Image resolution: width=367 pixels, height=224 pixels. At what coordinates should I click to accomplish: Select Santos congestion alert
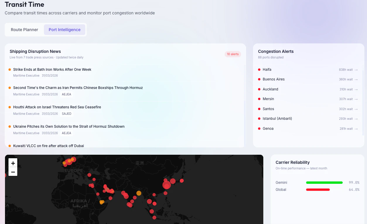tap(308, 109)
